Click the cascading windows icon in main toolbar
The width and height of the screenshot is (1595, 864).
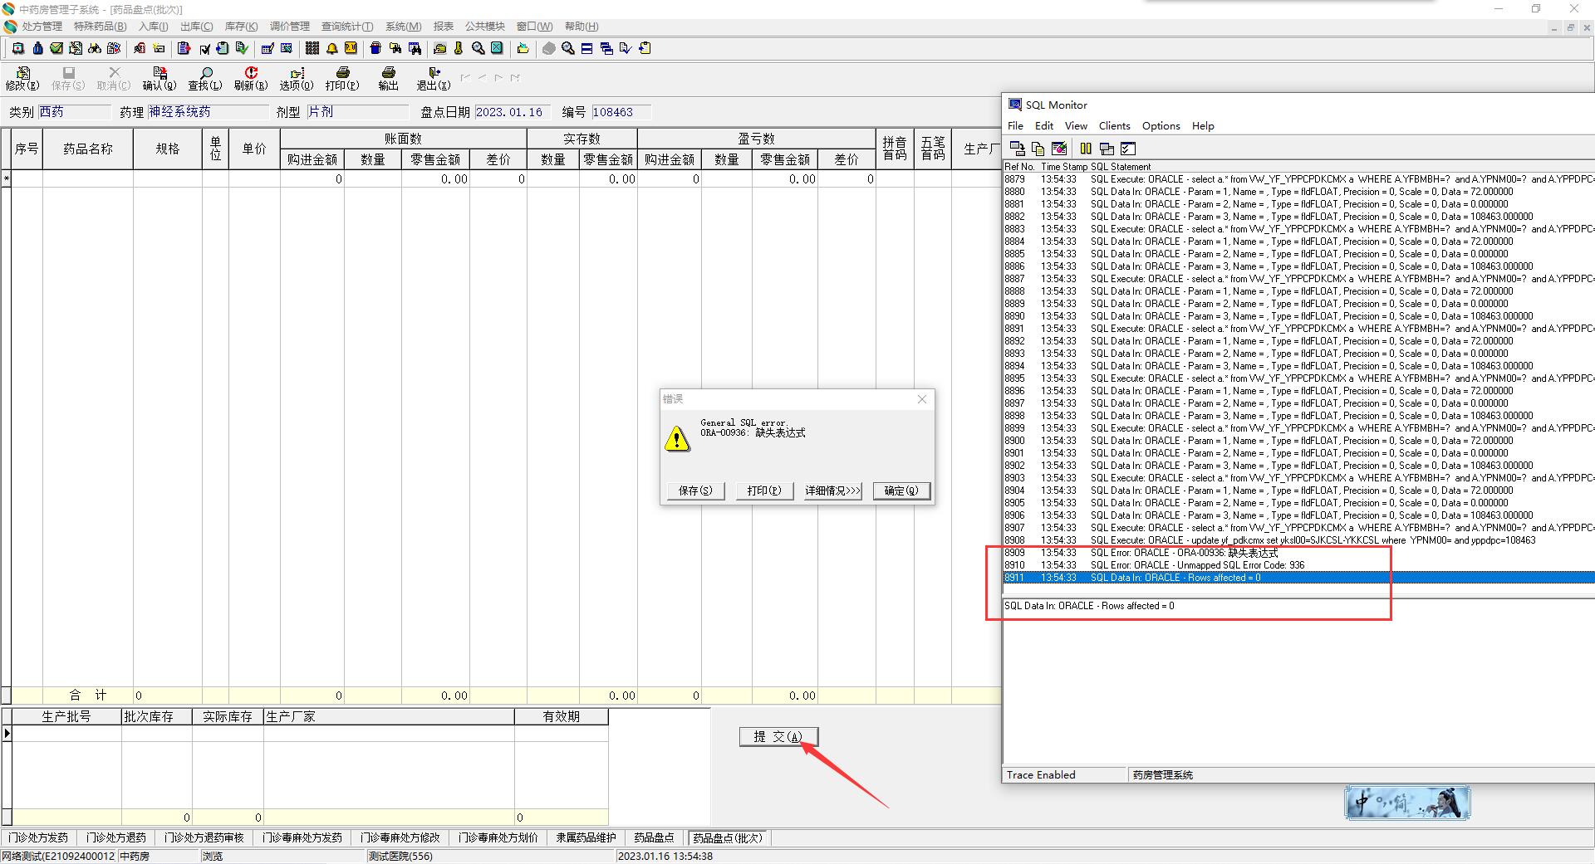[606, 48]
